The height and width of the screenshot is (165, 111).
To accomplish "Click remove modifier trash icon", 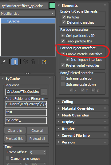I will (33, 62).
